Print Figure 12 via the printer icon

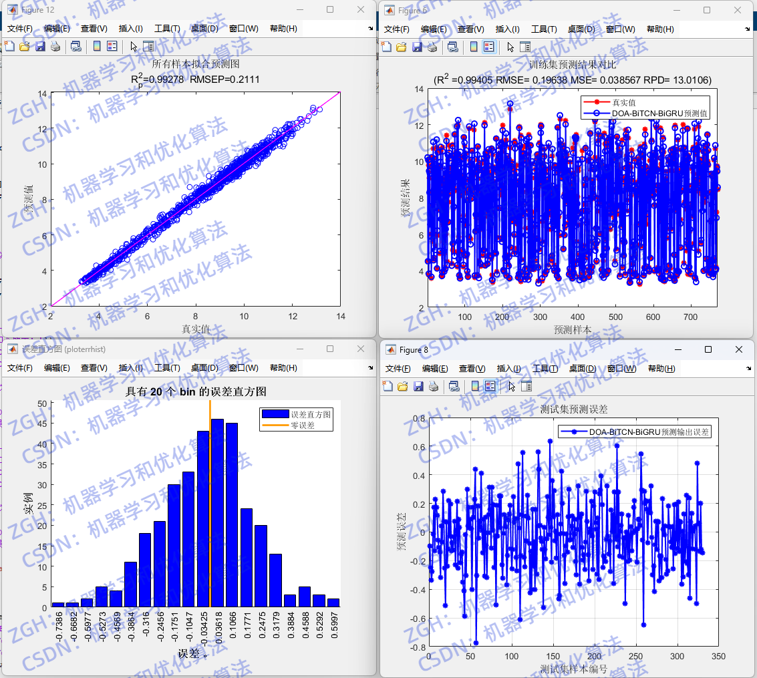click(55, 46)
